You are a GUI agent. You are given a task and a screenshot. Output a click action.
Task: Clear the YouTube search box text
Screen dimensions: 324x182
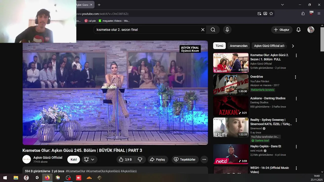pyautogui.click(x=203, y=30)
